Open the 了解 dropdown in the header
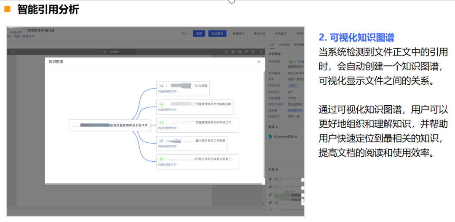The height and width of the screenshot is (222, 455). [185, 33]
